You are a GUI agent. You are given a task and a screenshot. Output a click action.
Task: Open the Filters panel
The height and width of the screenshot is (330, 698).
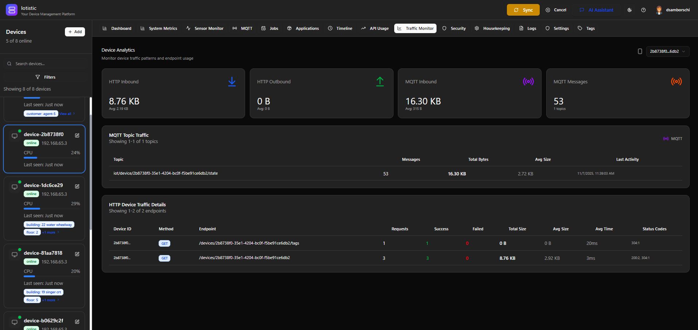[x=46, y=77]
